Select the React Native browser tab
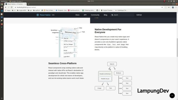 click(x=16, y=4)
